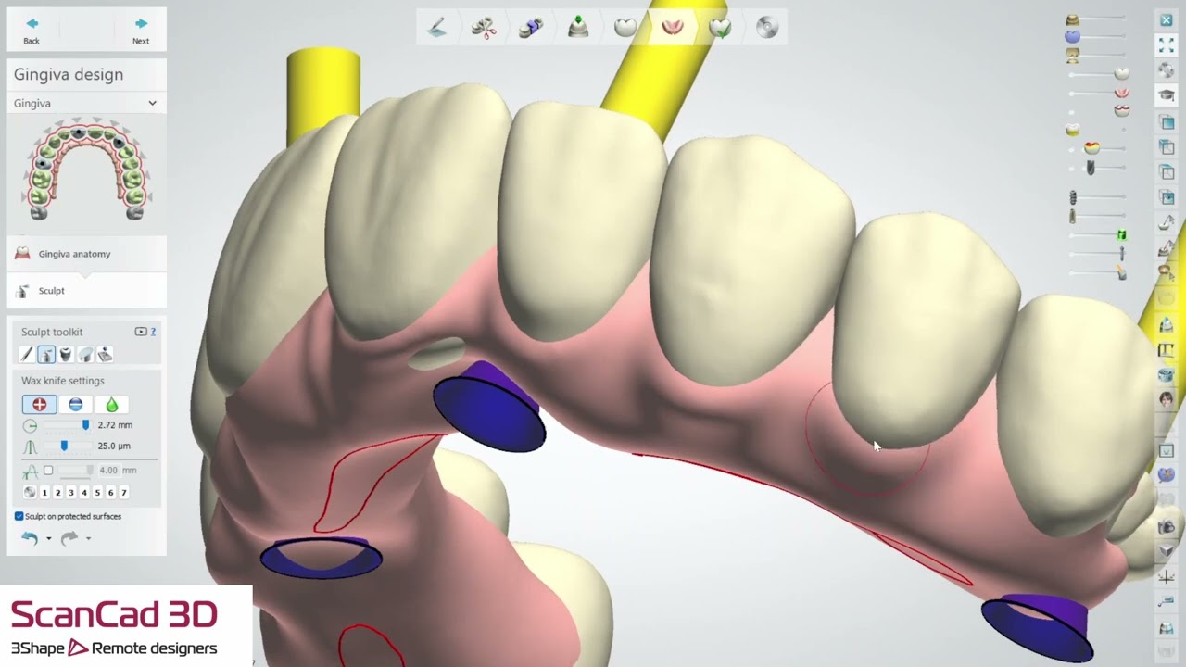
Task: Select the fifth sculpt toolkit stamp tool
Action: [105, 355]
